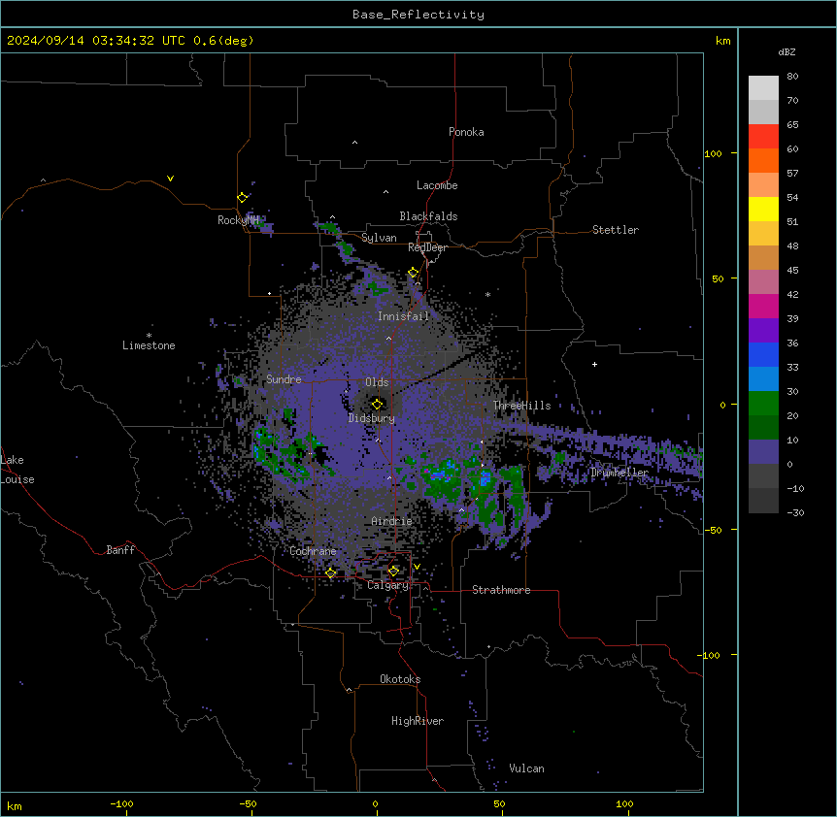This screenshot has height=817, width=837.
Task: Click the asterisk marker above Limestone
Action: click(149, 336)
